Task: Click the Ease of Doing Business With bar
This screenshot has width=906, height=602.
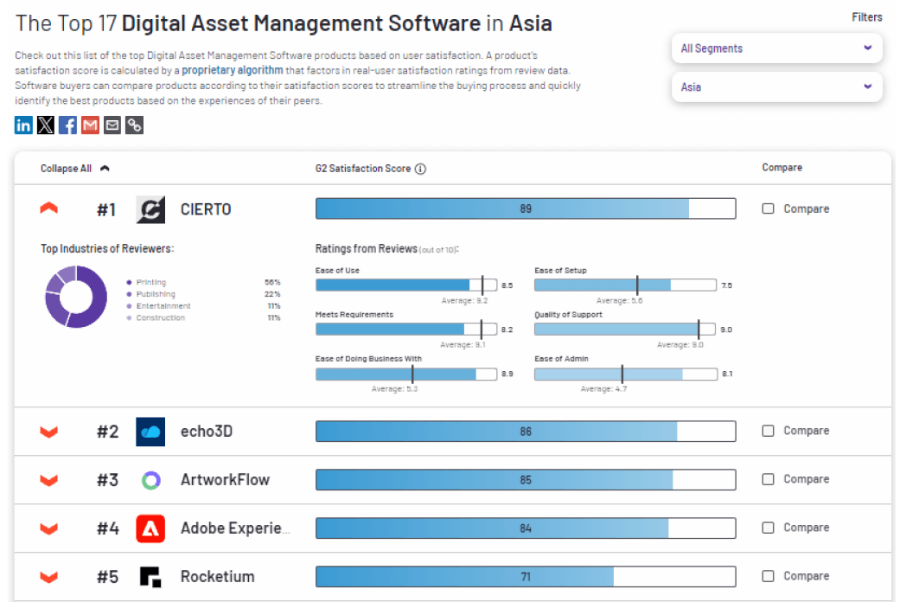Action: [x=406, y=374]
